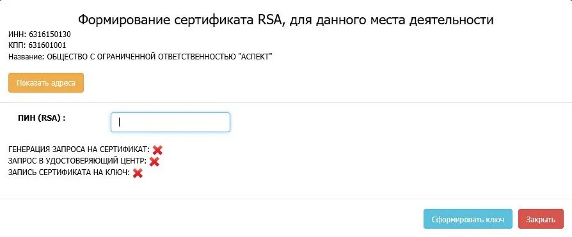Close the dialog with the Закрыть button
Viewport: 572px width, 237px height.
[541, 219]
